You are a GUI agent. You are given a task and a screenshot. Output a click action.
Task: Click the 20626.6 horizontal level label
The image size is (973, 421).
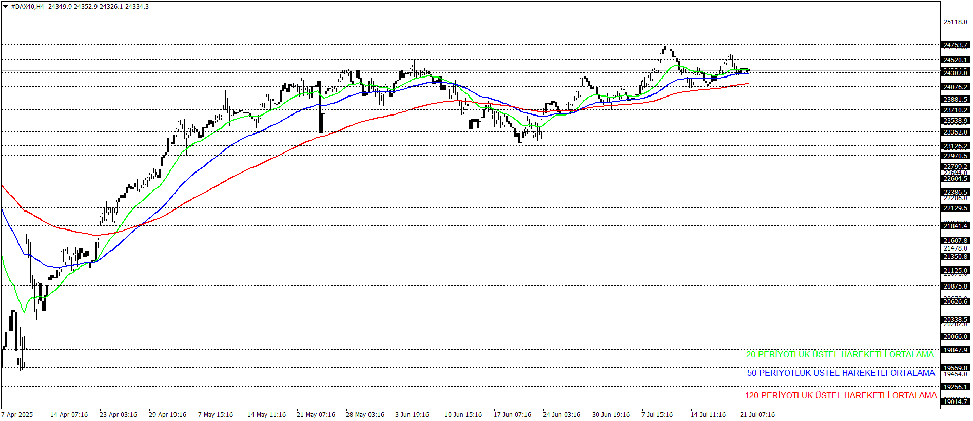tap(956, 302)
